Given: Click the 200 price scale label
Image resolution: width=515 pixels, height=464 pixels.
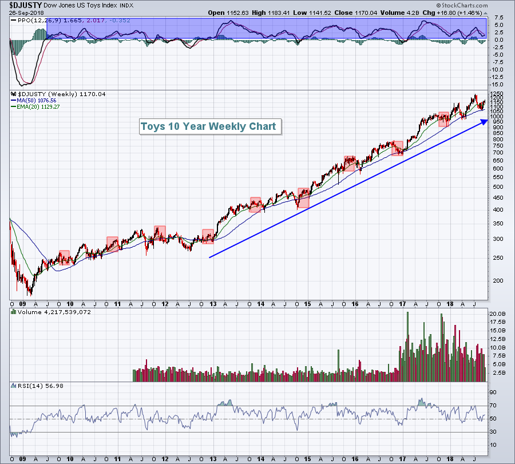Looking at the screenshot, I should click(498, 281).
